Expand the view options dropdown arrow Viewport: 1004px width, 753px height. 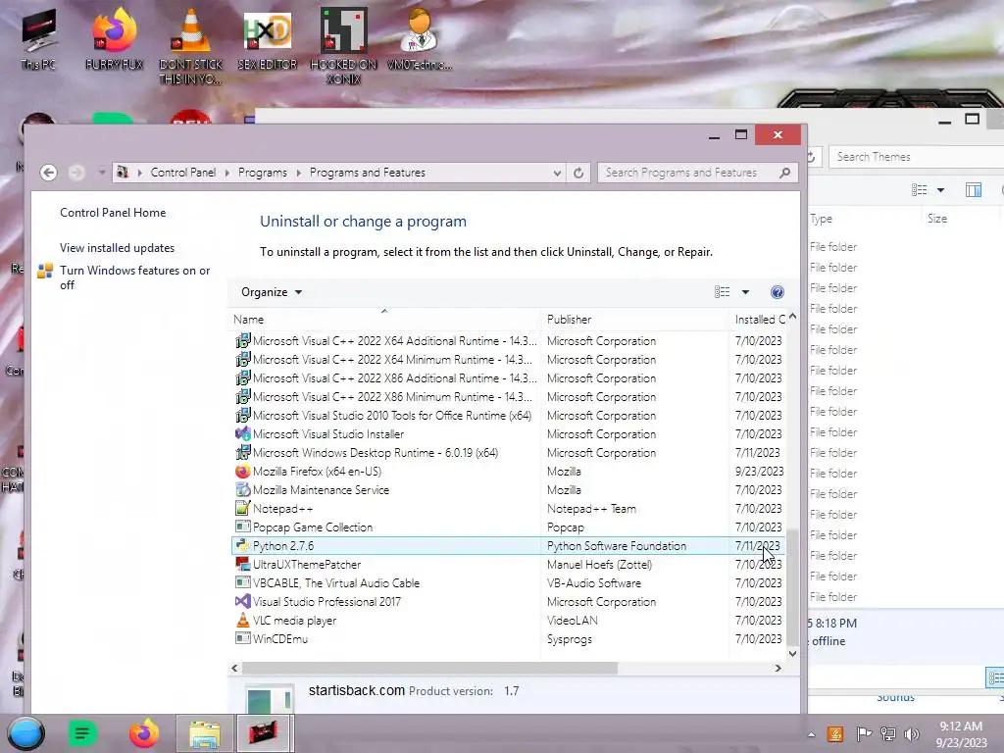(745, 292)
